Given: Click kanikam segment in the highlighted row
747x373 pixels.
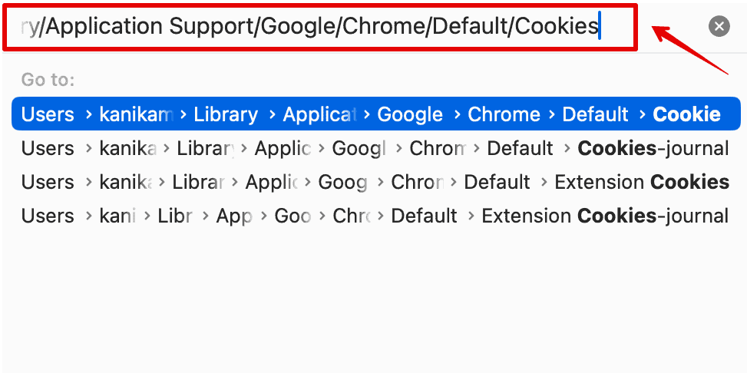Looking at the screenshot, I should tap(136, 115).
